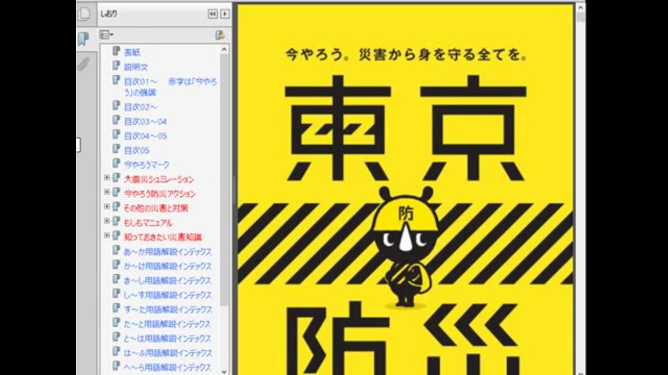The width and height of the screenshot is (668, 375).
Task: Click the bookmarks list scrollbar thumb
Action: point(224,178)
